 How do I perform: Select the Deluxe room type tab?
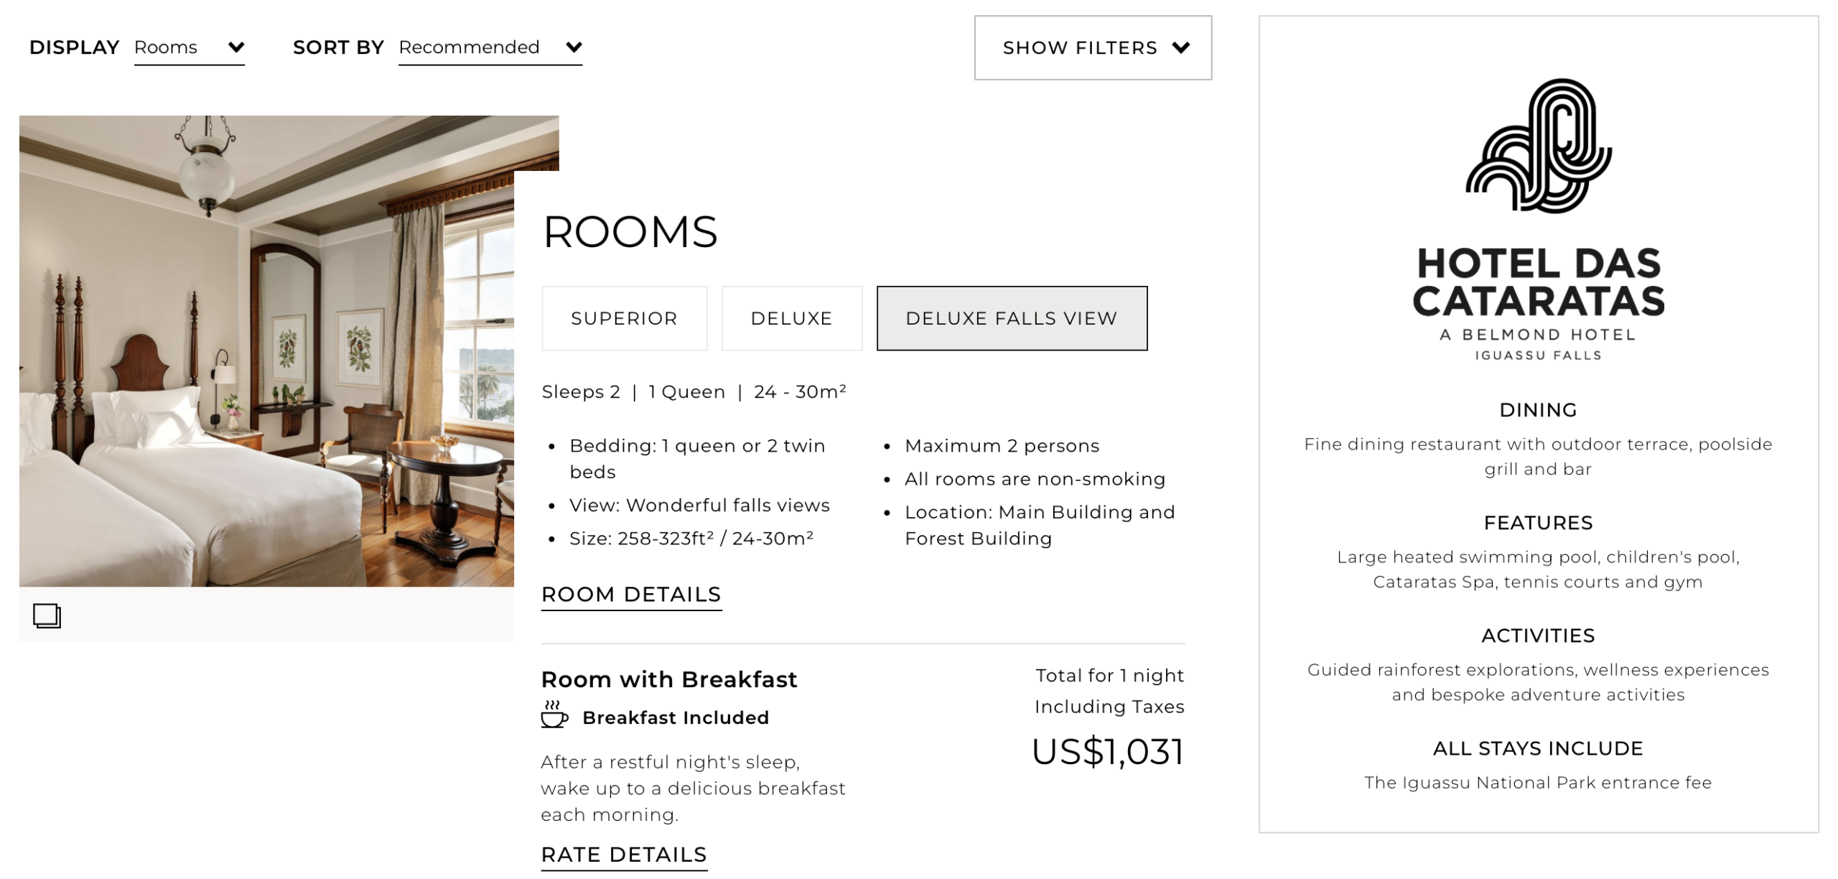(791, 318)
